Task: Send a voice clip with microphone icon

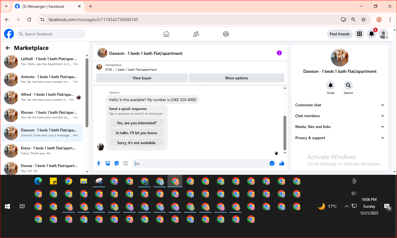Action: click(x=99, y=163)
